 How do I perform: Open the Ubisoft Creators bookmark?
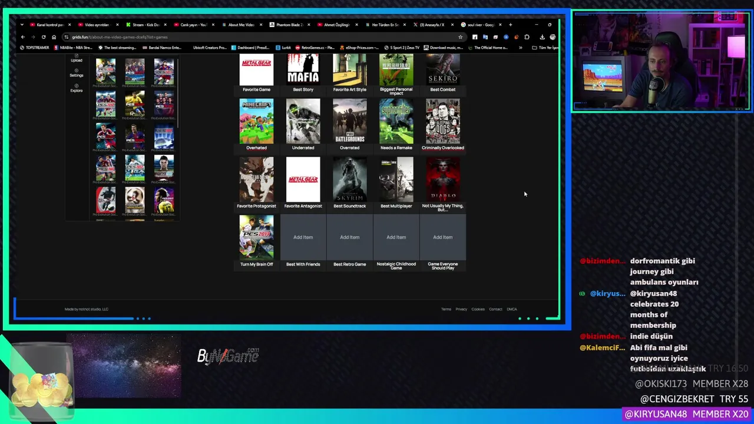coord(209,48)
